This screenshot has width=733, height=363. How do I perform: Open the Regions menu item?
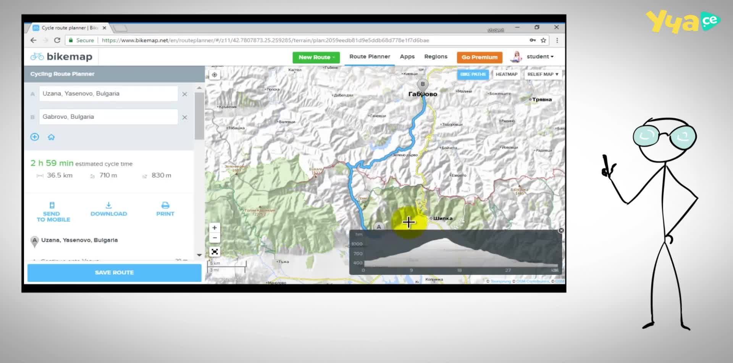[x=436, y=56]
